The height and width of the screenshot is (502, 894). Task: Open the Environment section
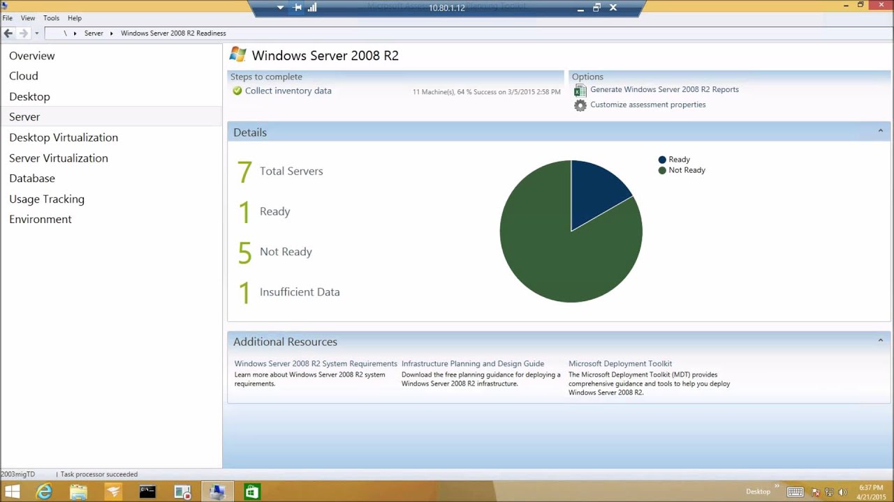click(x=41, y=219)
